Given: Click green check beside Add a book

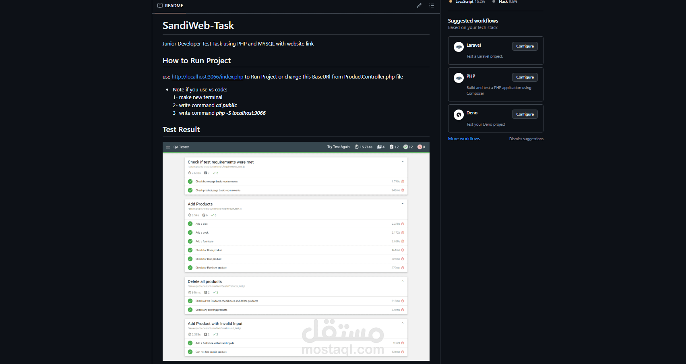Looking at the screenshot, I should click(190, 233).
